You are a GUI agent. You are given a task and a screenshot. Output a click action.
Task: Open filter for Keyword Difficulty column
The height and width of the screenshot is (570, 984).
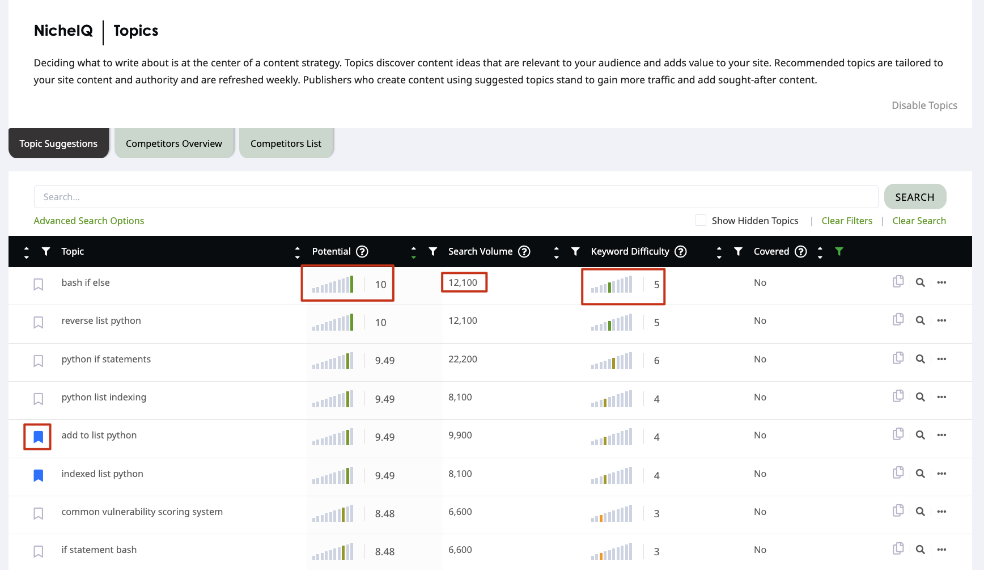575,251
